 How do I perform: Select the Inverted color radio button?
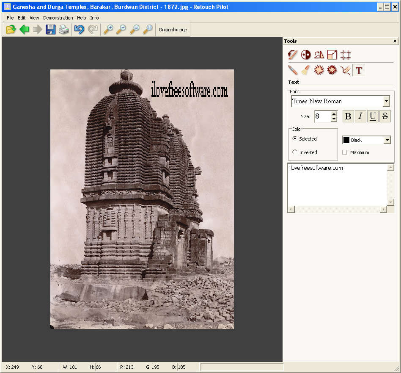pyautogui.click(x=295, y=152)
